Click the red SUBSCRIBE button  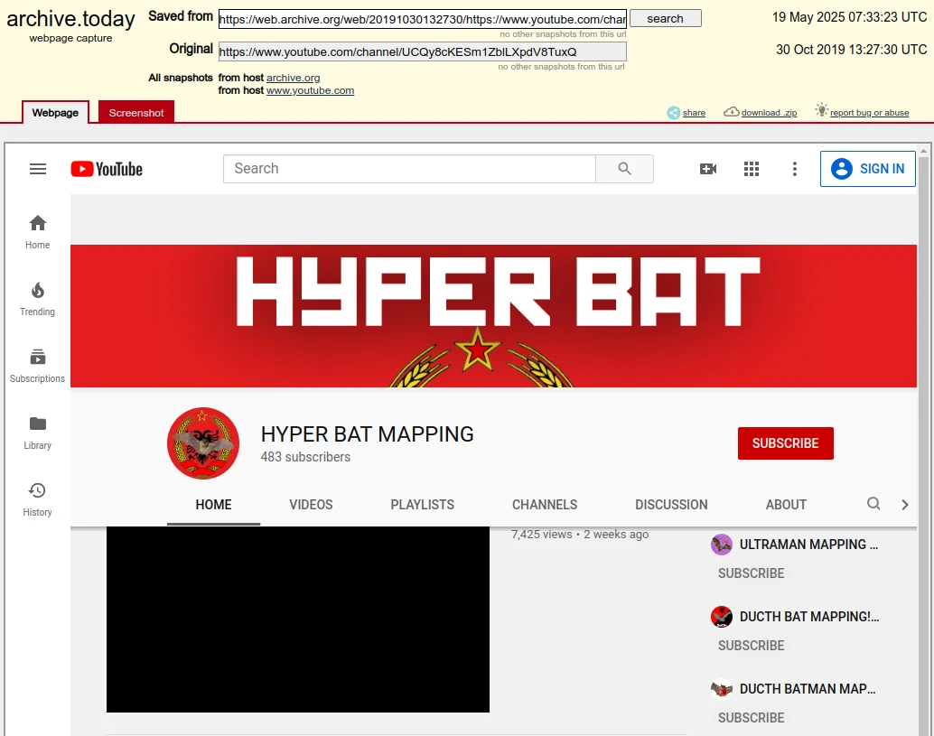[x=785, y=443]
